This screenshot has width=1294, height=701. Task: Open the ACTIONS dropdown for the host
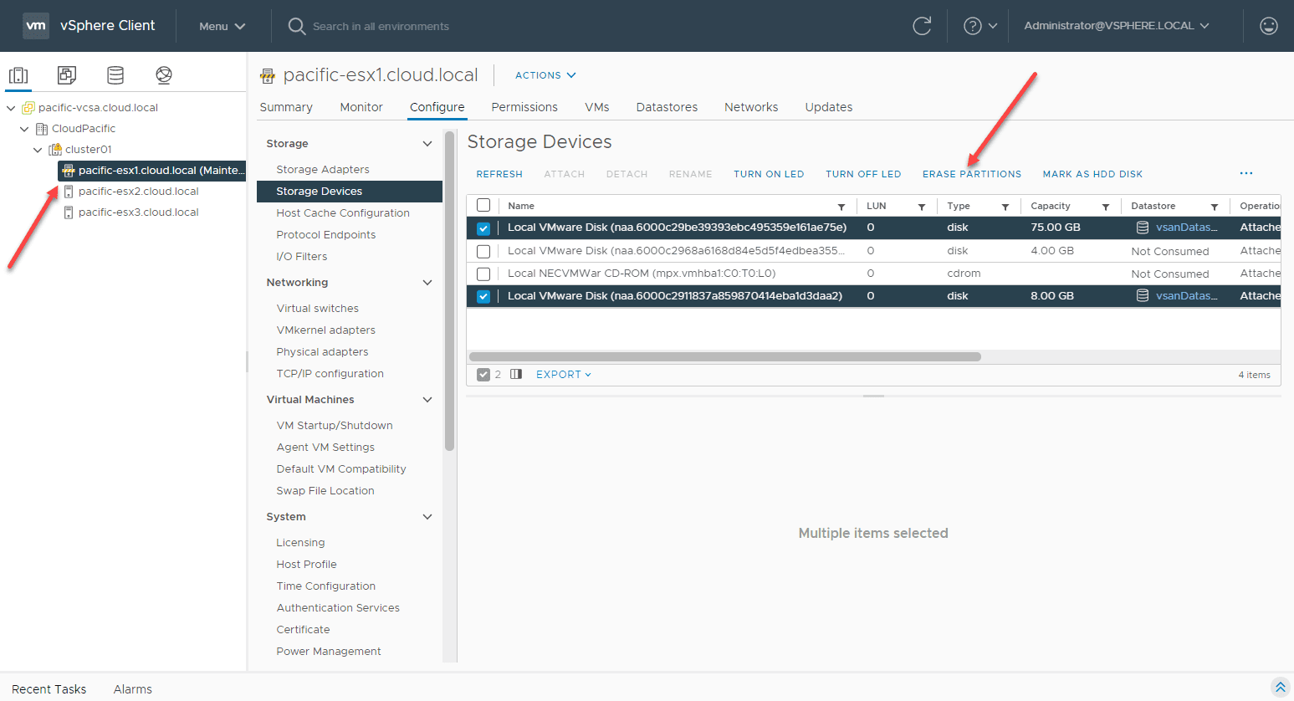(x=545, y=75)
